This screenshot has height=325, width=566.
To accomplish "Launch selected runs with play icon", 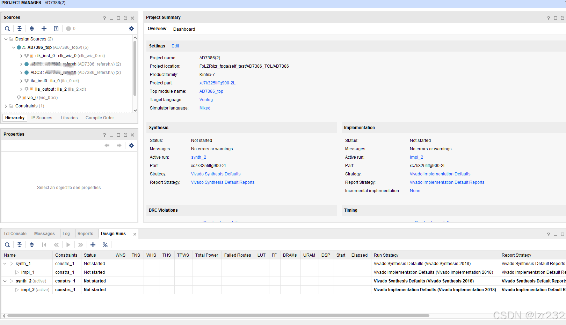I will [x=68, y=245].
